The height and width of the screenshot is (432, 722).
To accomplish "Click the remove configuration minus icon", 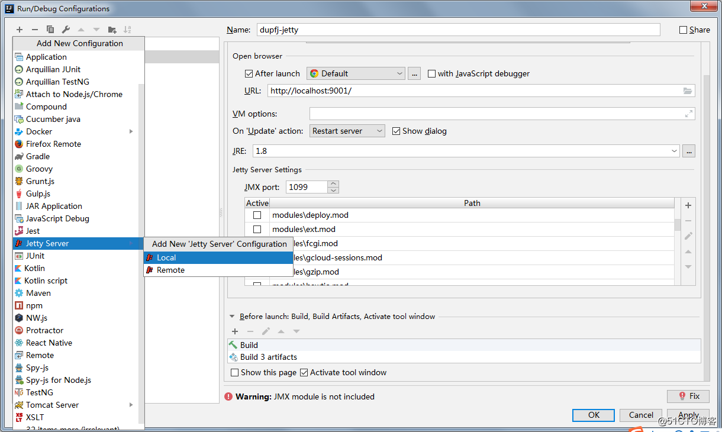I will pos(35,30).
